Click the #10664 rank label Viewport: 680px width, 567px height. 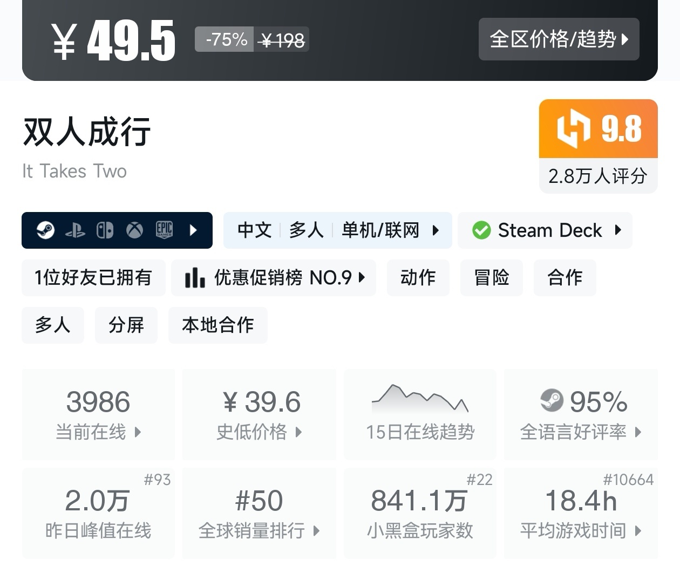628,479
